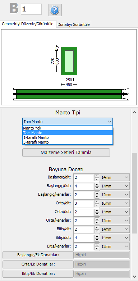Open the Geometriyi Düzenle/Görüntüle tab
This screenshot has height=281, width=138.
(x=28, y=24)
